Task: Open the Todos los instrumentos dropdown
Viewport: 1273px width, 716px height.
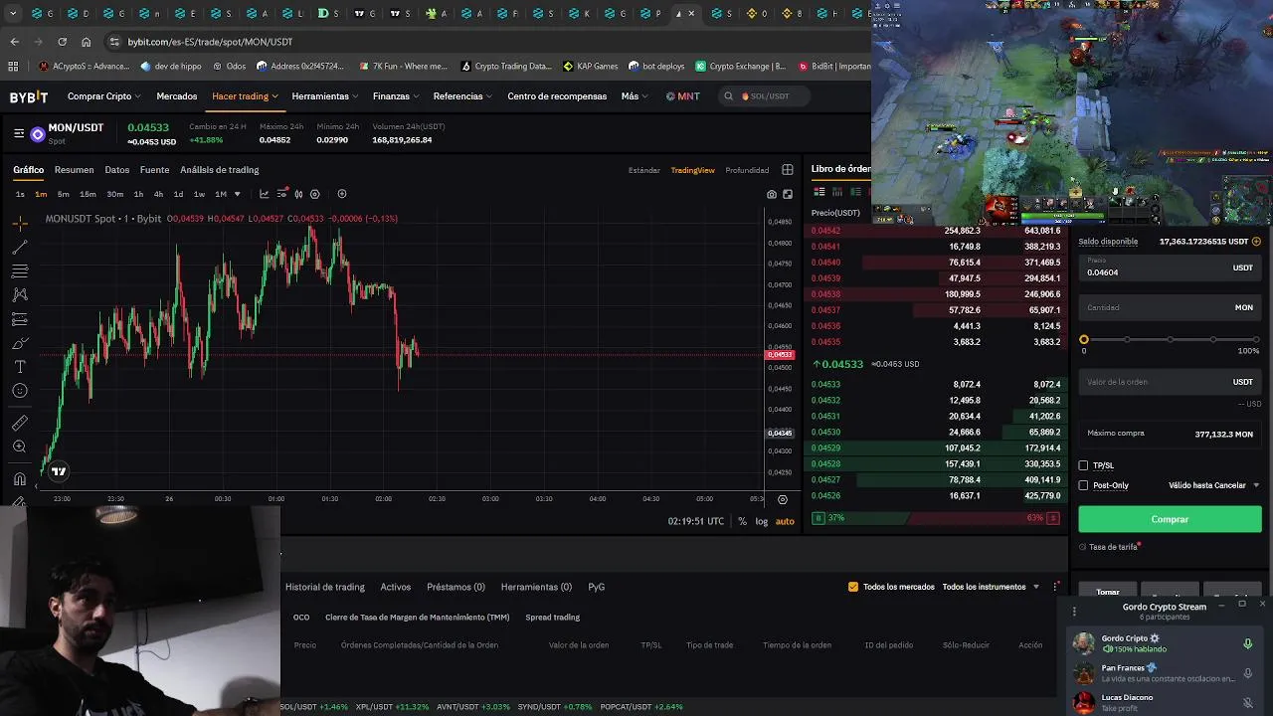Action: [x=991, y=587]
